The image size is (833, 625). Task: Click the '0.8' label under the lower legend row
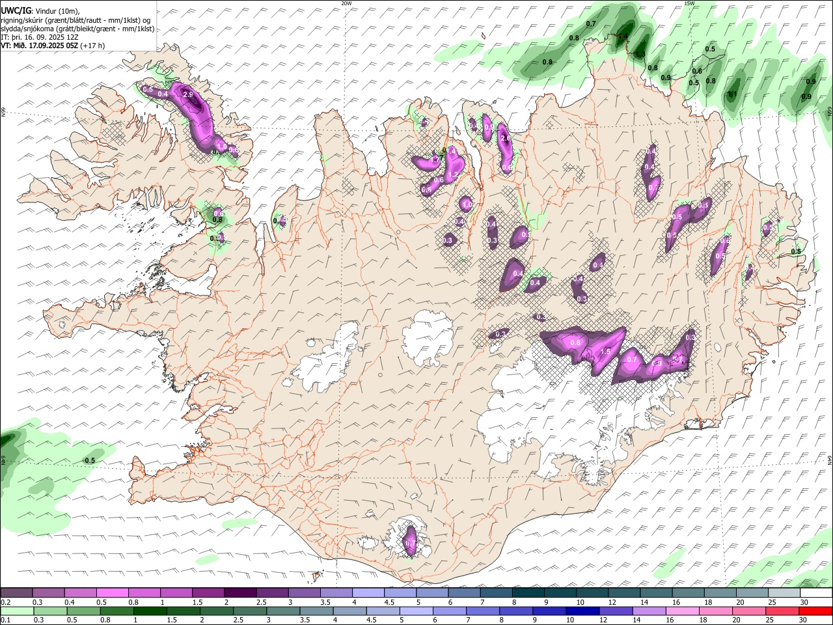[105, 620]
